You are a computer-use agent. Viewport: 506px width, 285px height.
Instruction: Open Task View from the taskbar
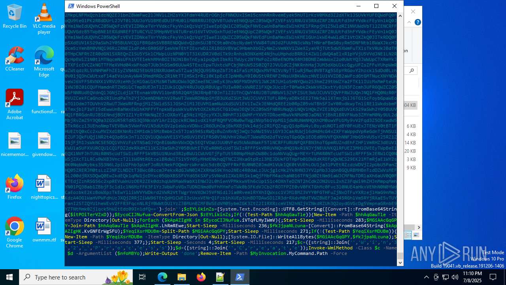142,277
